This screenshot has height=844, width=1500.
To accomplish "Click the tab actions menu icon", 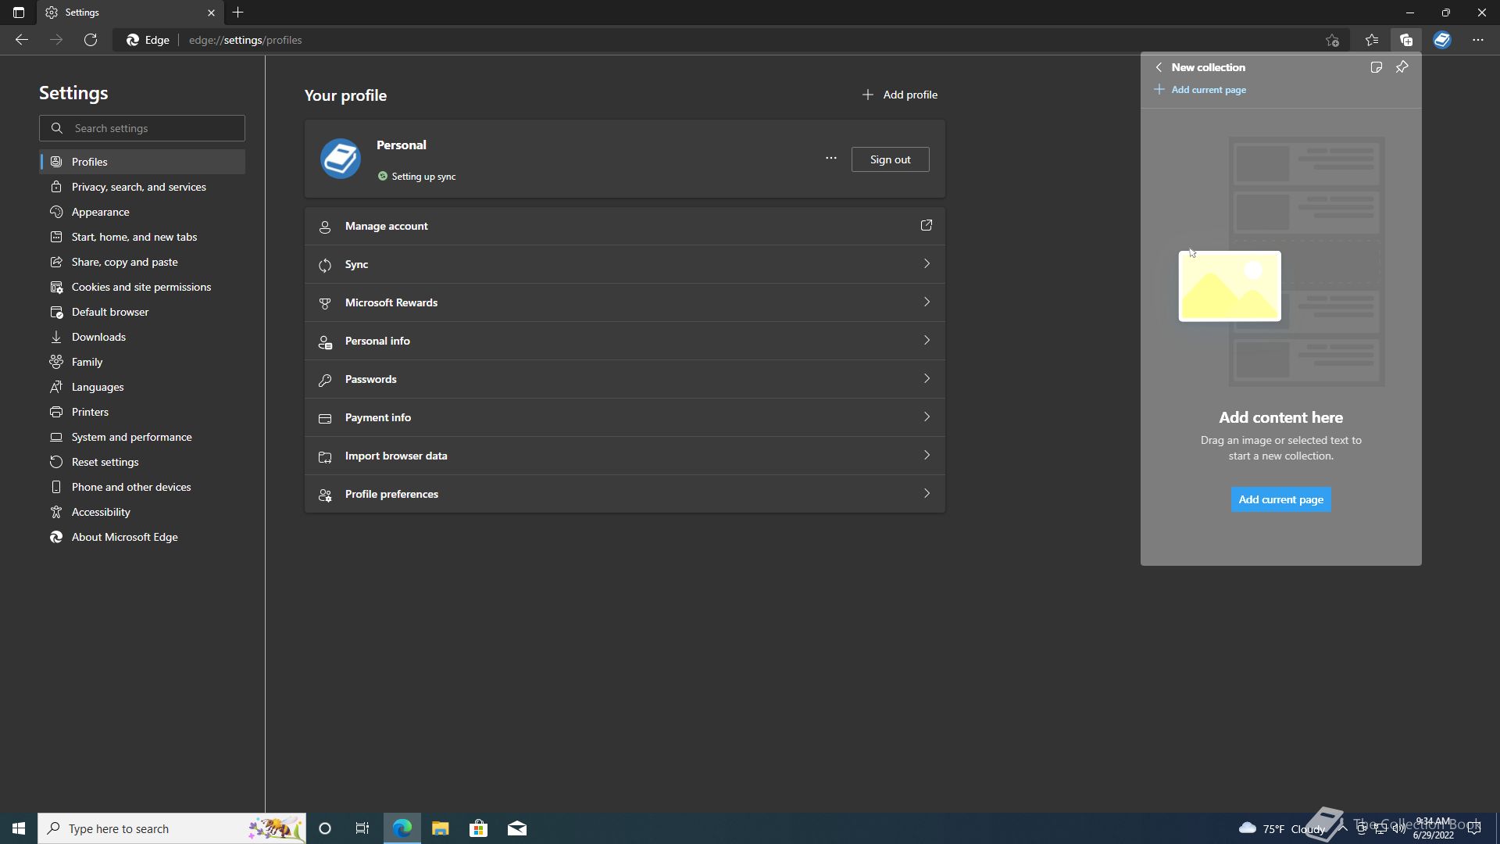I will (x=19, y=13).
